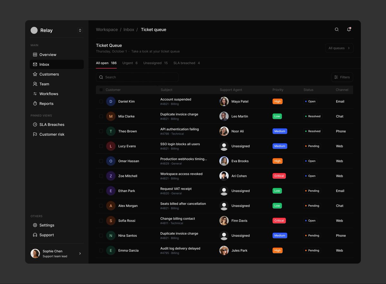This screenshot has width=386, height=284.
Task: Click the Critical priority tag for Zoe Mitchell
Action: (279, 176)
